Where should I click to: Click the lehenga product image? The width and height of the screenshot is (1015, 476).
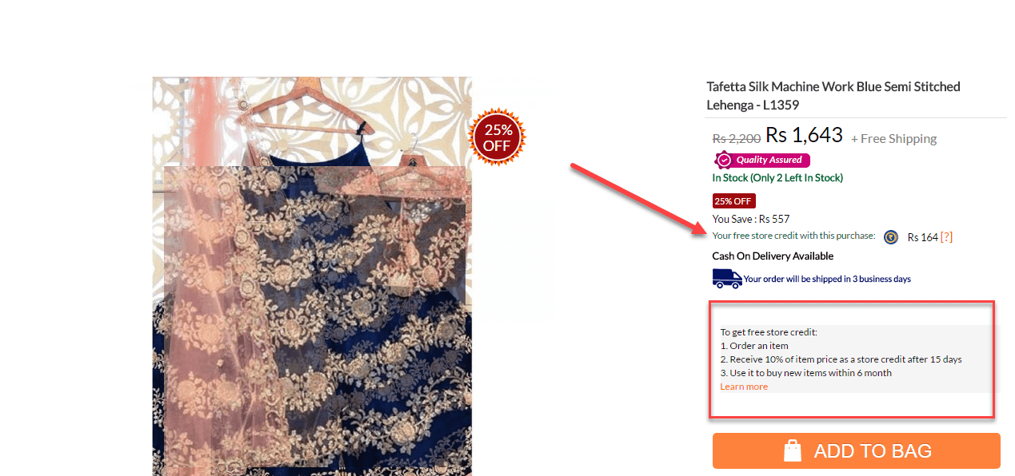click(x=312, y=276)
